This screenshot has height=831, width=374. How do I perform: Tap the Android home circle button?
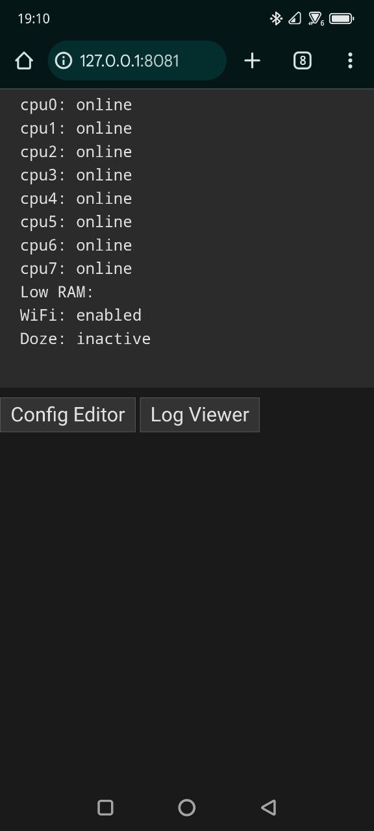point(187,807)
